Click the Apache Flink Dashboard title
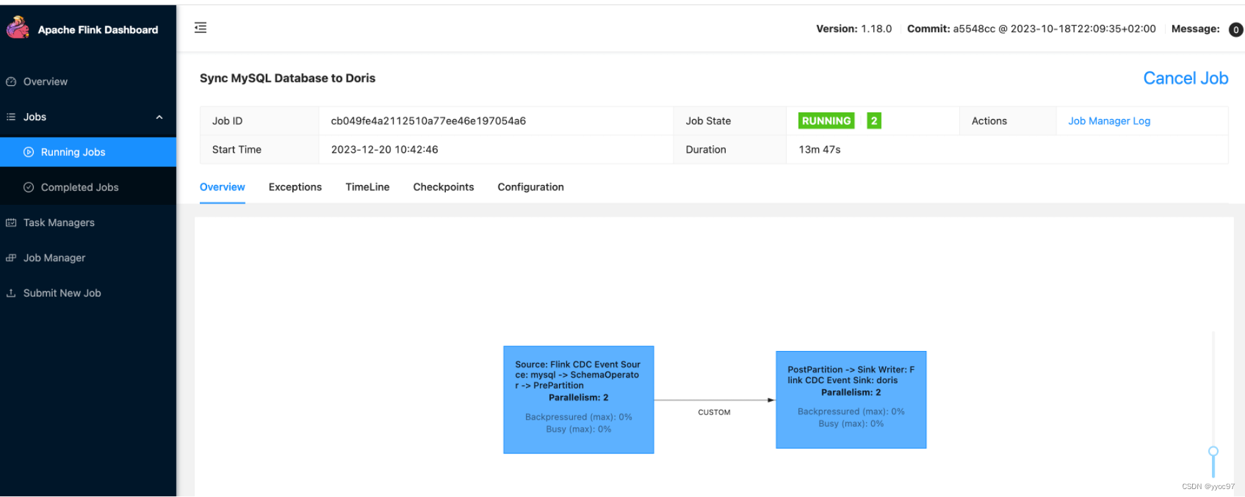The height and width of the screenshot is (497, 1245). [x=98, y=30]
